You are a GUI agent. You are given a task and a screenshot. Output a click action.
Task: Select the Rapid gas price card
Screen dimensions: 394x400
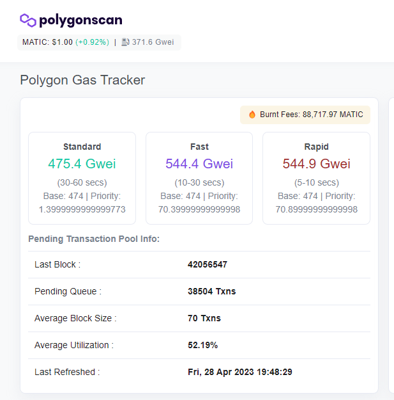pos(316,178)
